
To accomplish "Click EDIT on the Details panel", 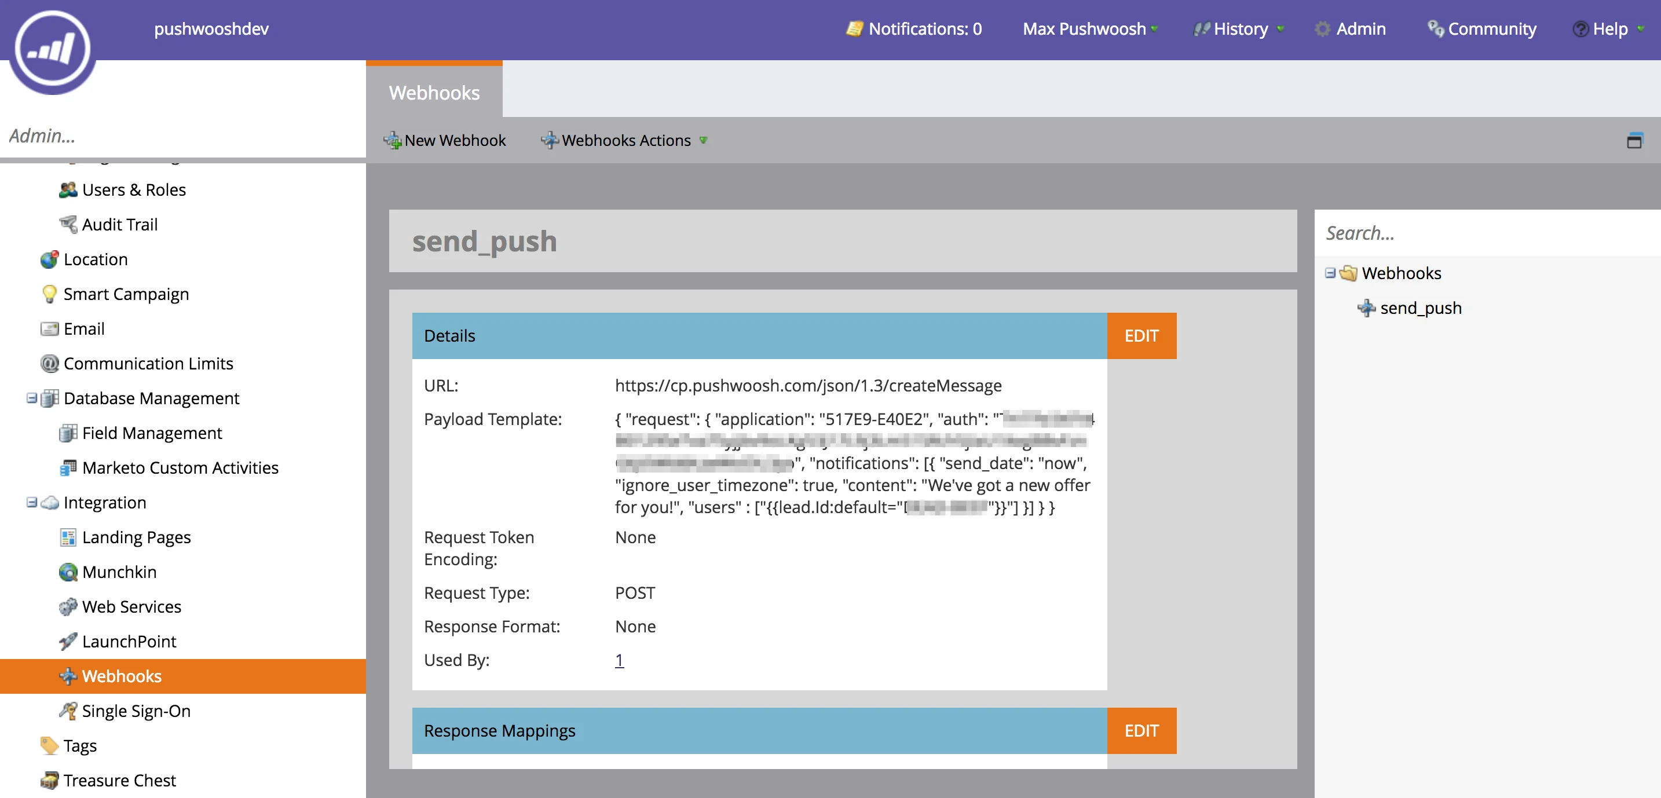I will 1142,335.
